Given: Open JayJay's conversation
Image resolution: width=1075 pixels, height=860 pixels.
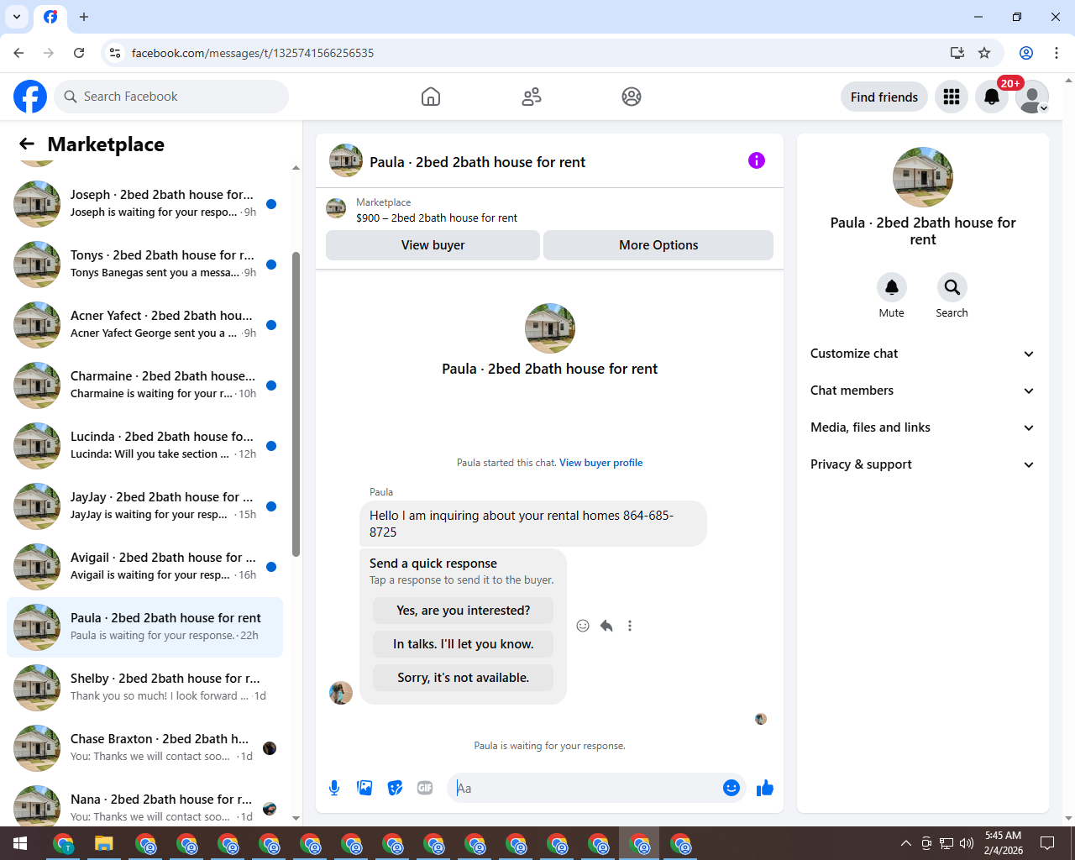Looking at the screenshot, I should pos(144,506).
